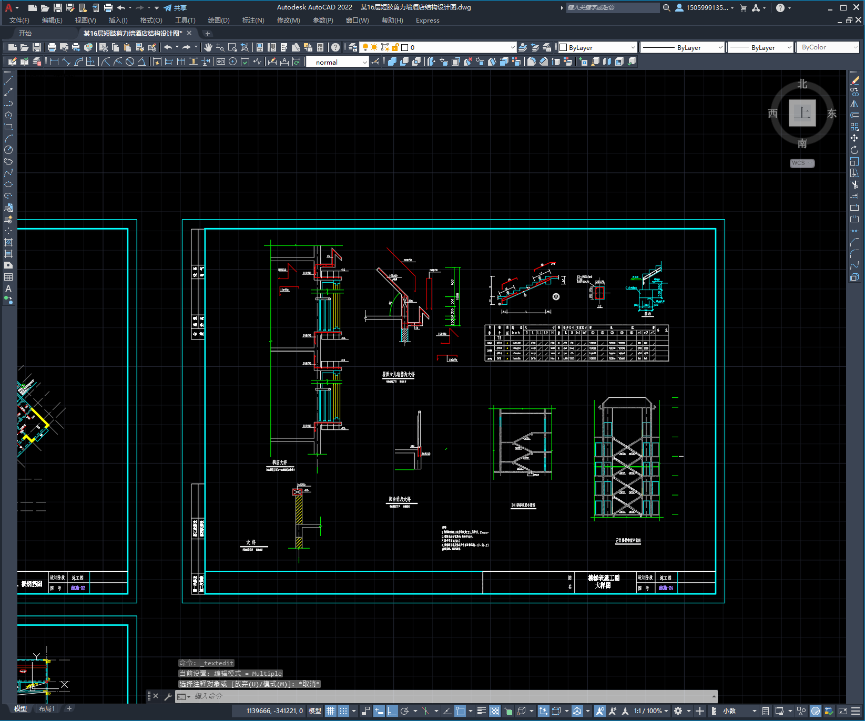Click the layer color swatch next to layer 0
The width and height of the screenshot is (865, 721).
pyautogui.click(x=405, y=47)
